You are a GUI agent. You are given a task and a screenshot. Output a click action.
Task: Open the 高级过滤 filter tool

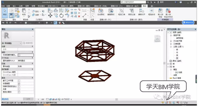[x=132, y=12]
